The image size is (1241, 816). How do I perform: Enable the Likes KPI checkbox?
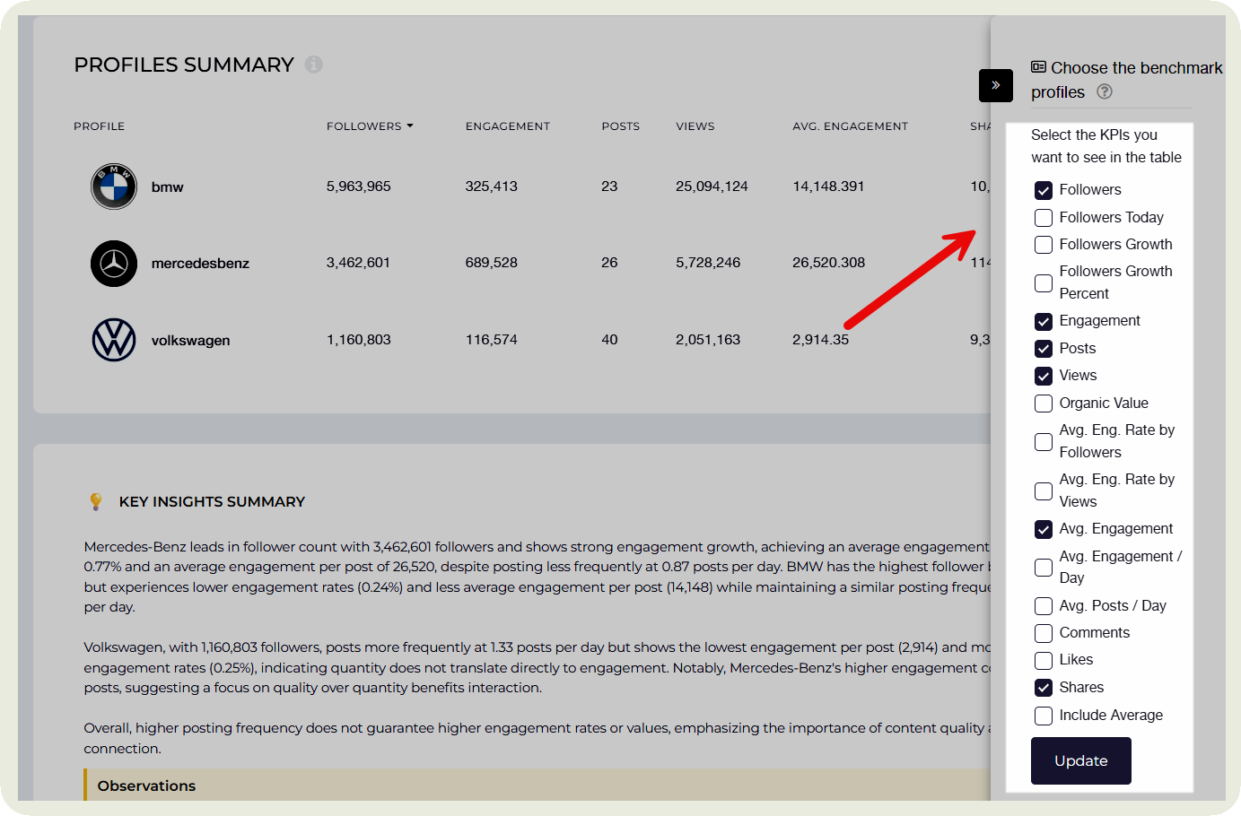coord(1044,661)
